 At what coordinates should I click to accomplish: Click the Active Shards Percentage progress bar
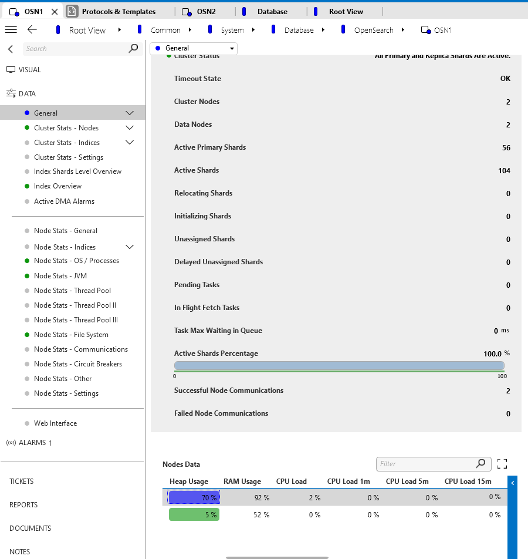[340, 366]
